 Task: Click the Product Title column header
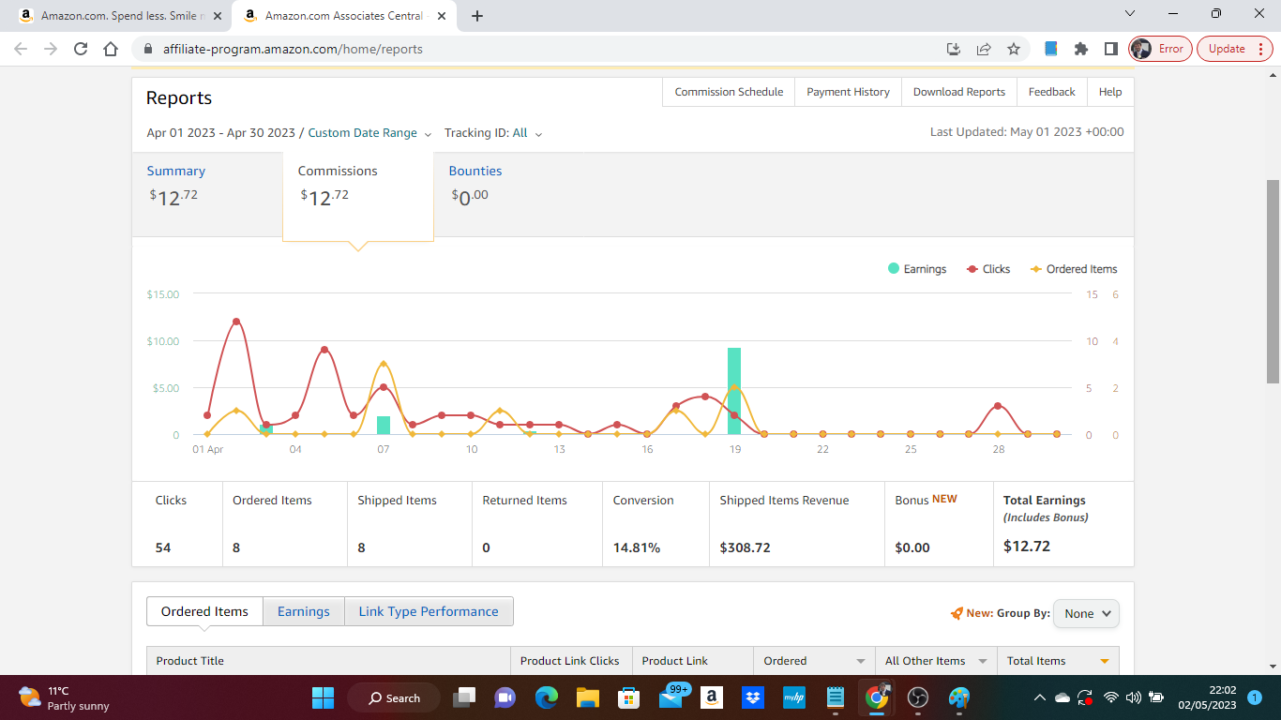328,661
